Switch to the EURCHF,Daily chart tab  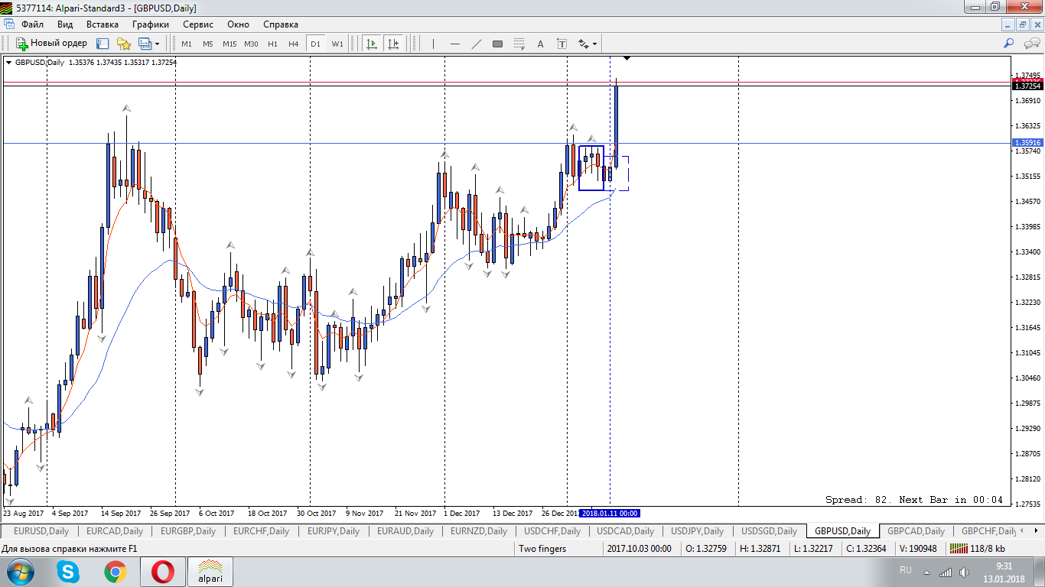pos(261,530)
